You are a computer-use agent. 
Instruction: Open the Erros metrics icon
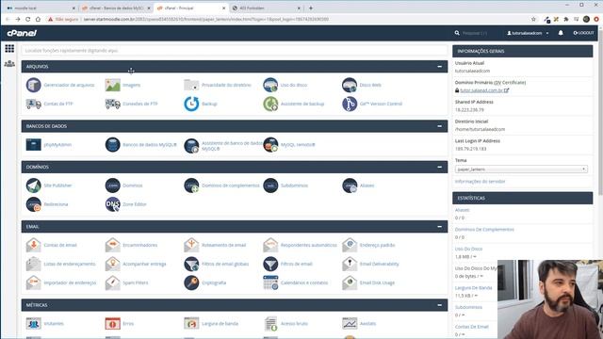(113, 323)
